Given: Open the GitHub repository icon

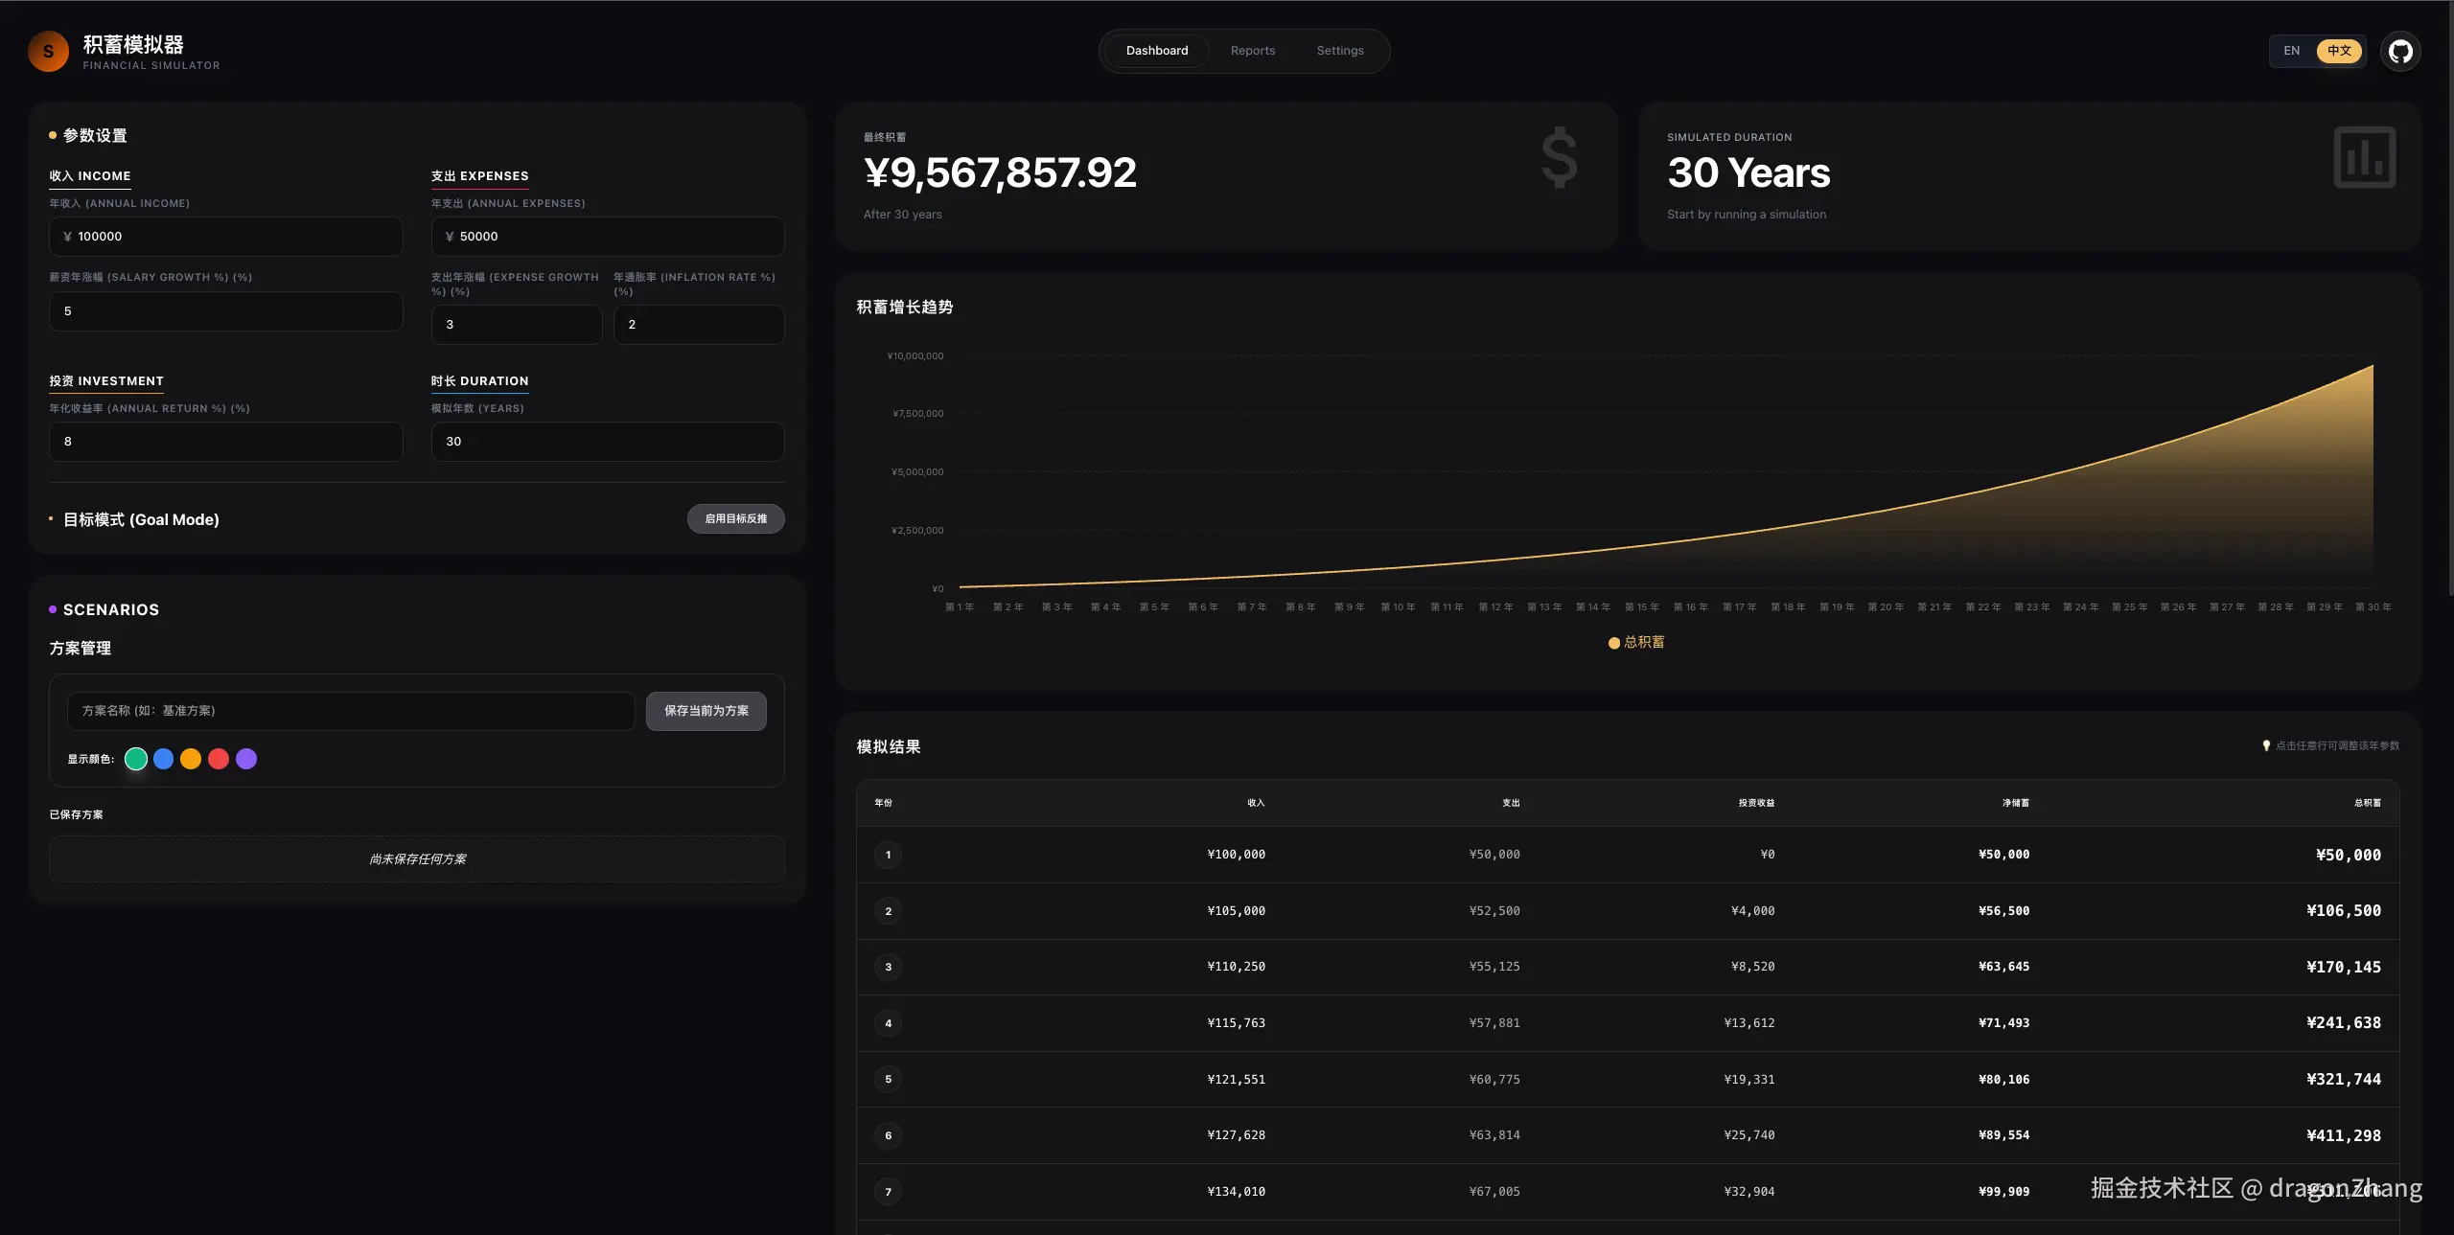Looking at the screenshot, I should 2400,51.
